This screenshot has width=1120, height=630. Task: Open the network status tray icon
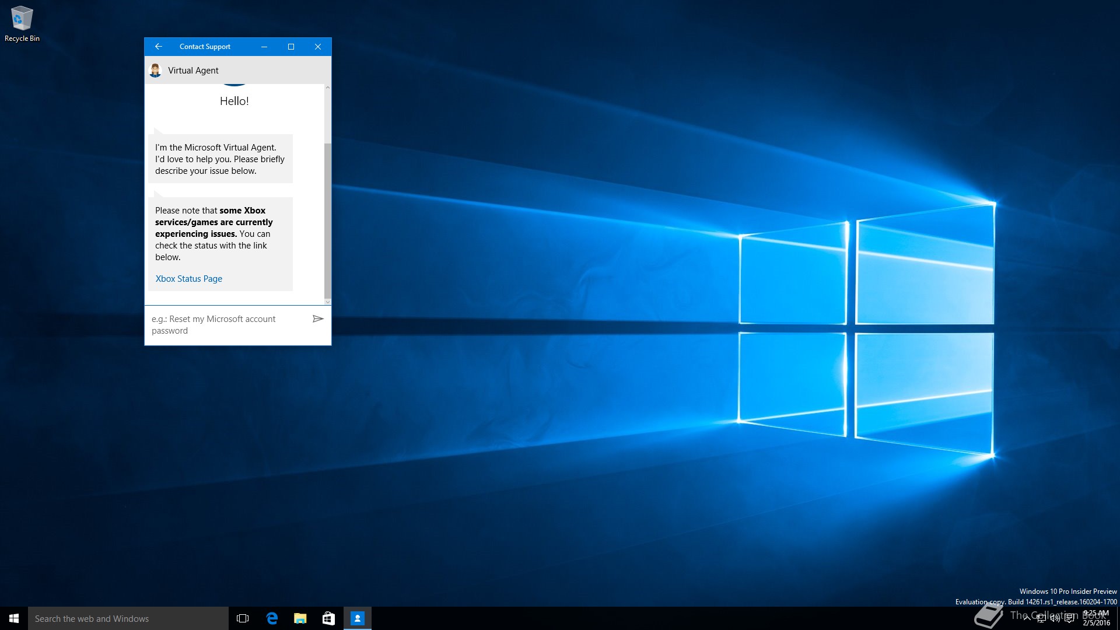pyautogui.click(x=1041, y=618)
